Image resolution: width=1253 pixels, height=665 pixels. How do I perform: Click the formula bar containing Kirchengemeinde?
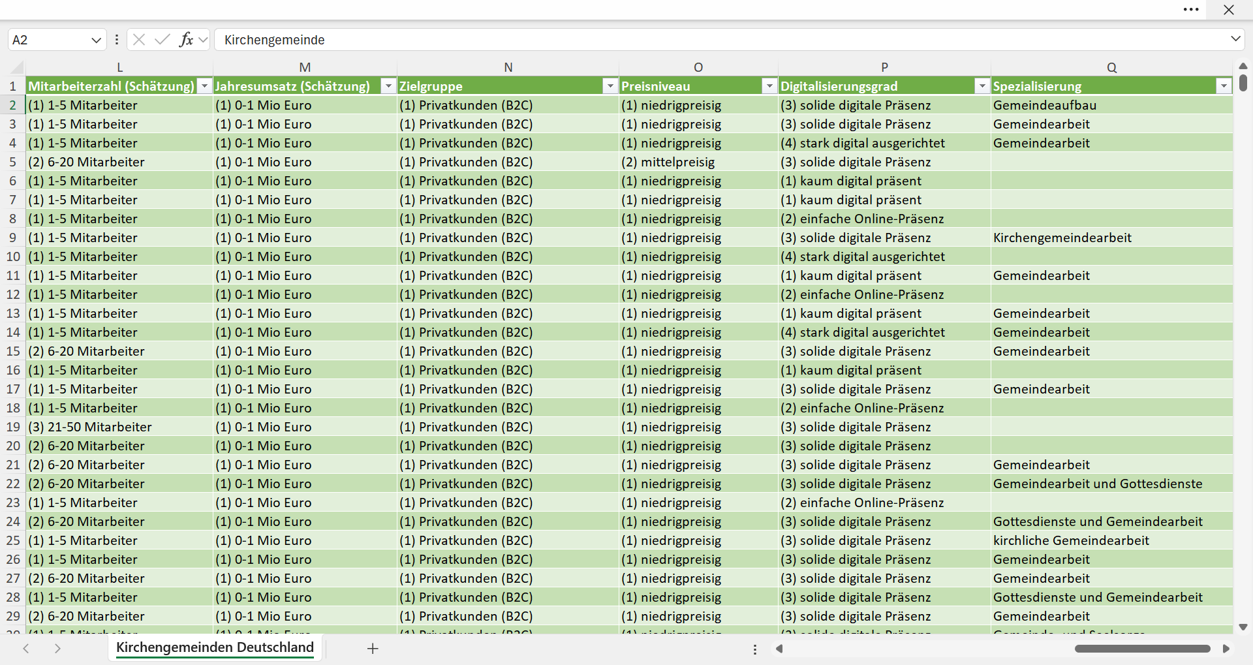[x=721, y=40]
